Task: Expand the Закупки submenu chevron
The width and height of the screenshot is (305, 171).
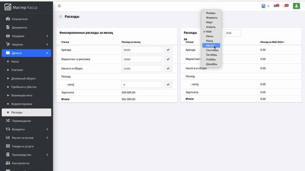Action: (47, 45)
